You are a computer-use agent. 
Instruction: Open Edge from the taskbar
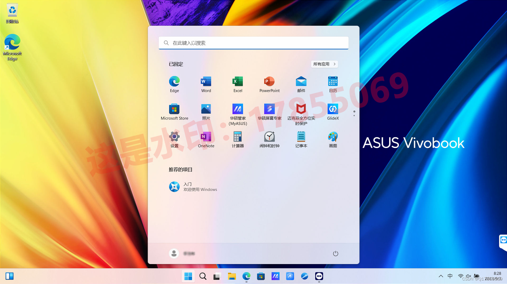[246, 276]
